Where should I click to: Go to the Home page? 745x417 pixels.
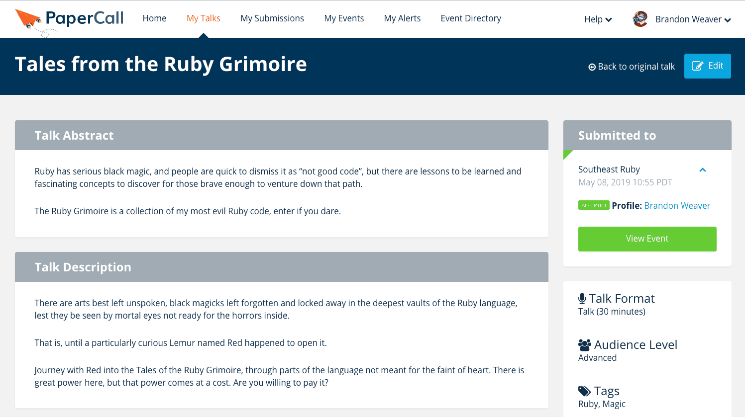point(154,18)
